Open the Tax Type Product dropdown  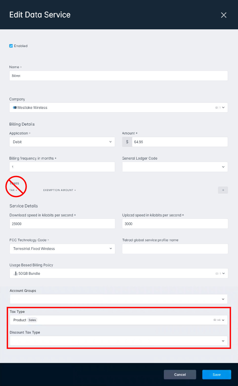pos(118,320)
